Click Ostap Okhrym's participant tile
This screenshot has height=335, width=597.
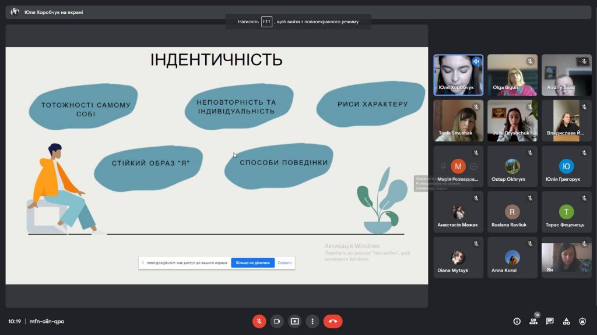coord(512,166)
